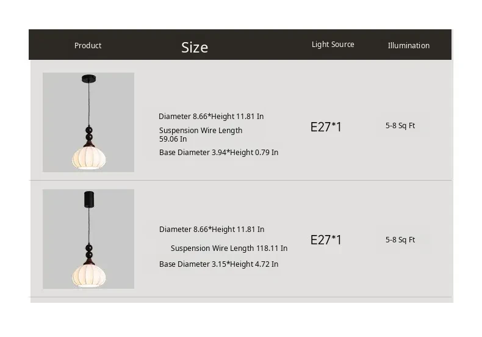Click the Light Source column header
Viewport: 482px width, 337px height.
[333, 45]
